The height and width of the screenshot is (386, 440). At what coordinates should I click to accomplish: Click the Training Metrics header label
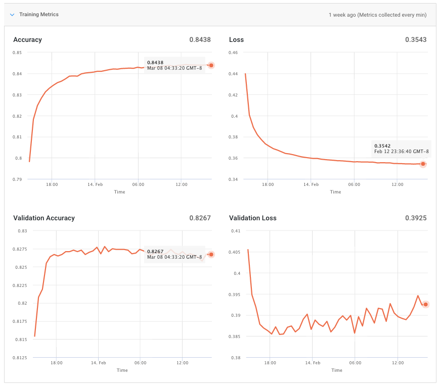point(39,15)
